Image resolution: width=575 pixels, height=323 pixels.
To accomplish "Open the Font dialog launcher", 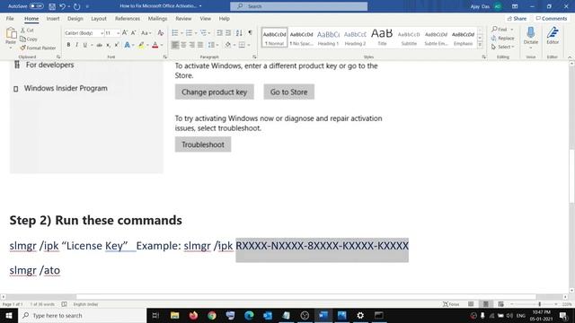I will (x=164, y=57).
